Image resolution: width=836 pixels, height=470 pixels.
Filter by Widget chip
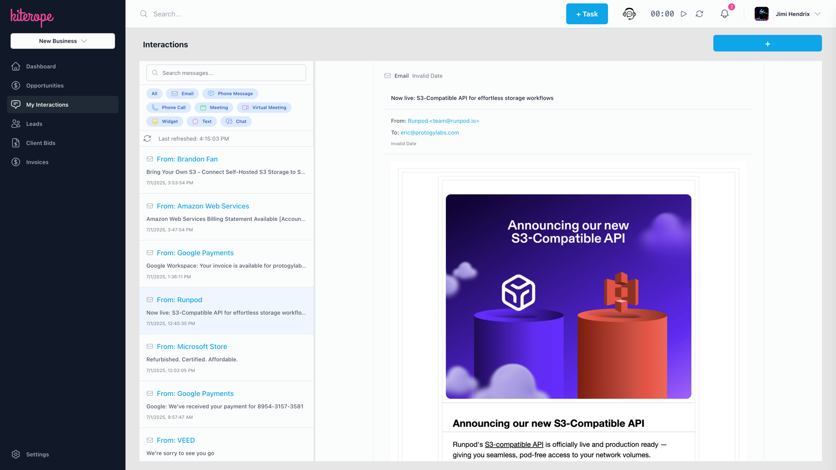[165, 121]
